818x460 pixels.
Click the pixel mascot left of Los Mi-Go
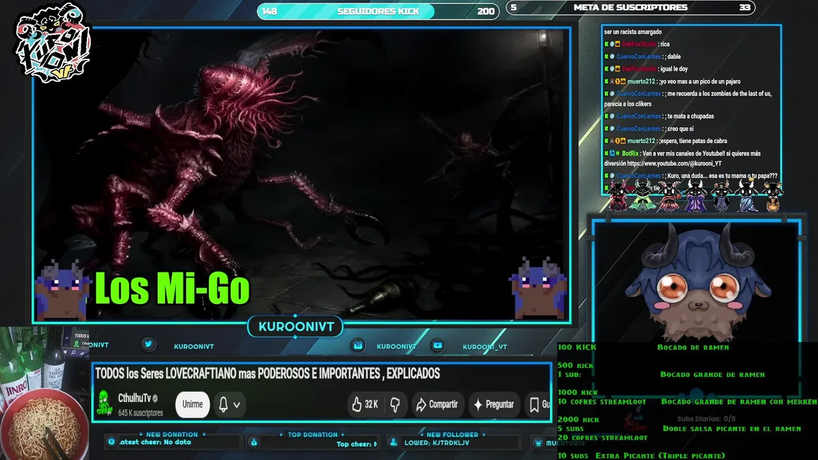point(61,289)
